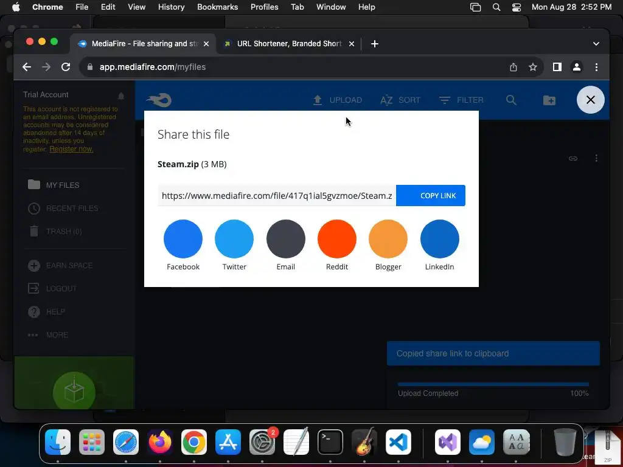
Task: Share the file on Twitter
Action: click(x=234, y=238)
